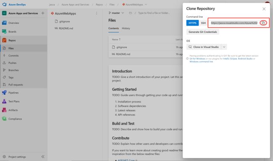
Task: Select HTTPS clone protocol
Action: 192,23
